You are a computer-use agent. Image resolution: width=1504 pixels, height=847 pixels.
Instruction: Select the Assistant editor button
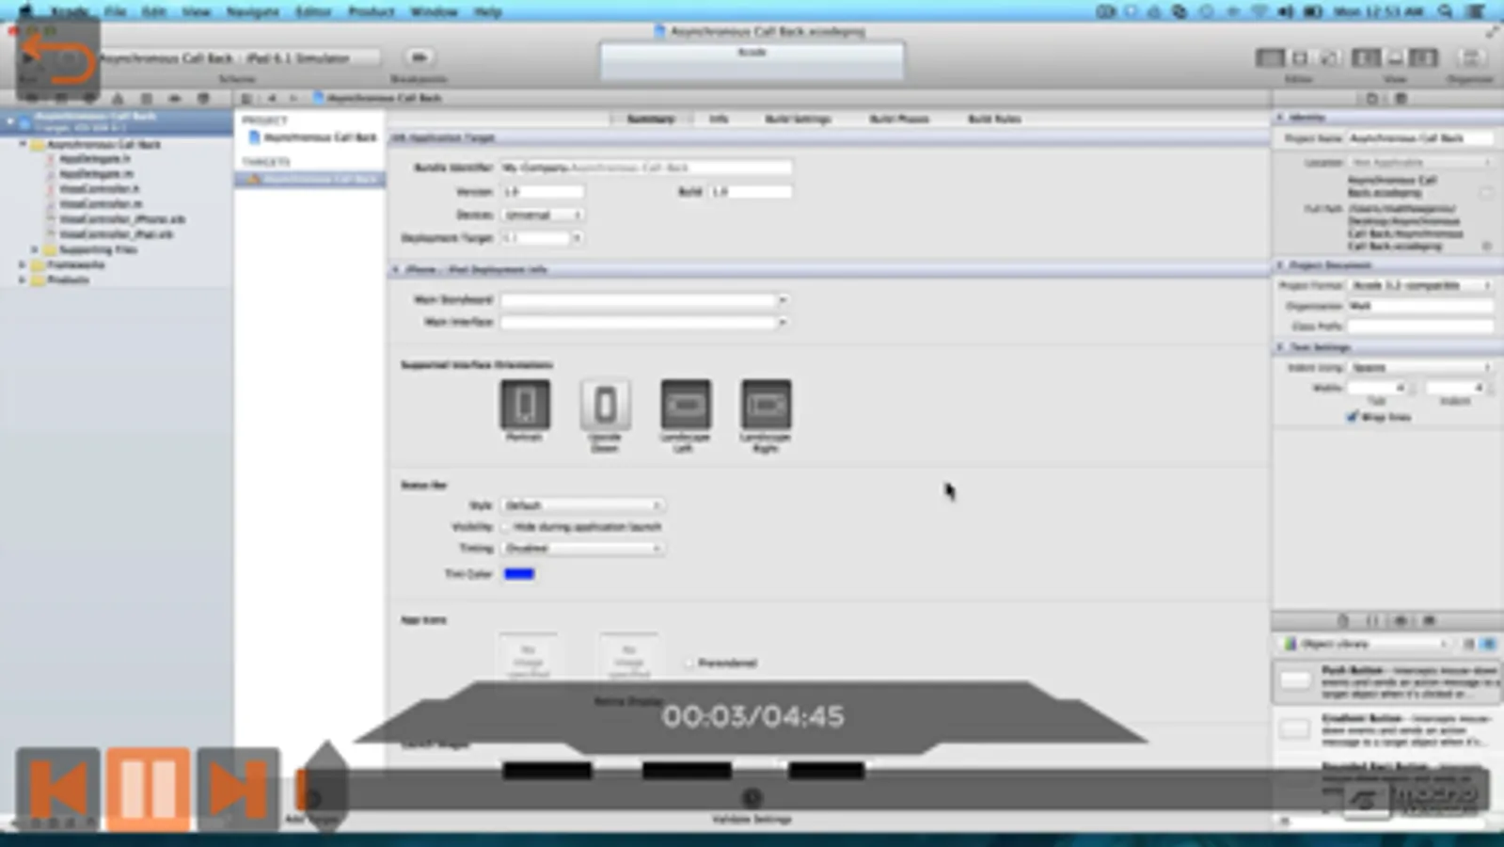pyautogui.click(x=1300, y=57)
